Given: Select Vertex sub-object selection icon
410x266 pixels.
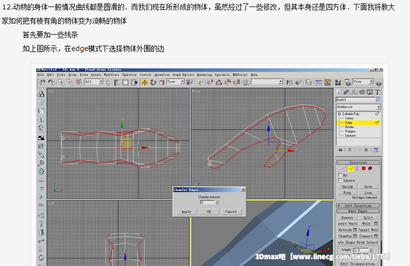Looking at the screenshot, I should (x=344, y=169).
